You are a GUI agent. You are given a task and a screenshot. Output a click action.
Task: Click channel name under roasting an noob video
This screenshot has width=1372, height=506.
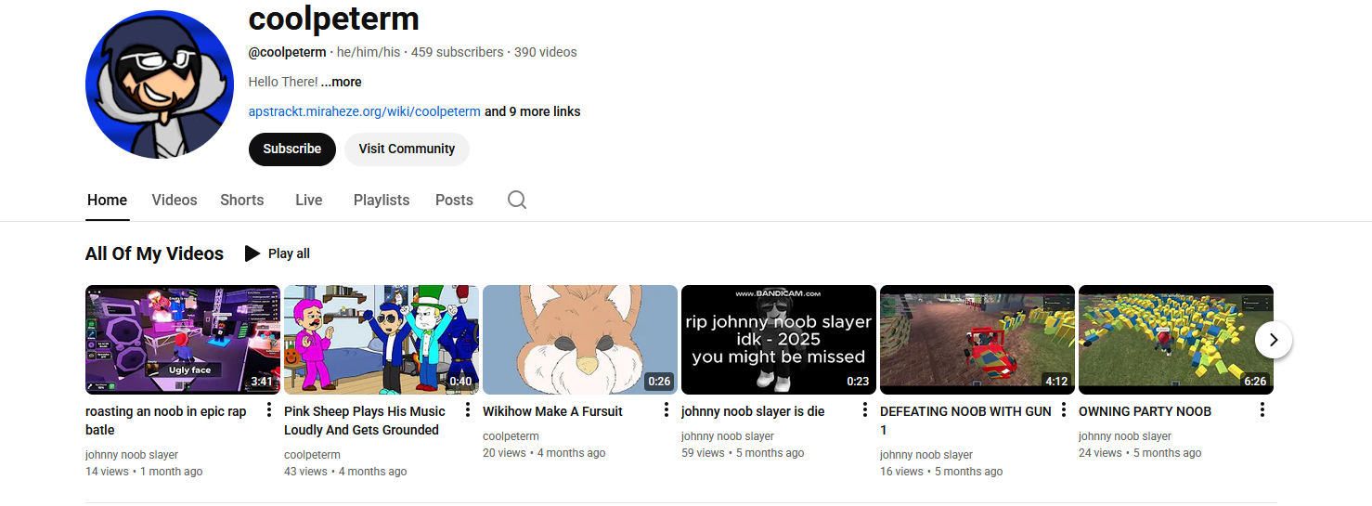(132, 455)
